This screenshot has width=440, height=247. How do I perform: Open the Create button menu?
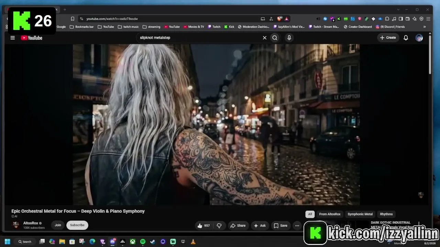(x=388, y=38)
